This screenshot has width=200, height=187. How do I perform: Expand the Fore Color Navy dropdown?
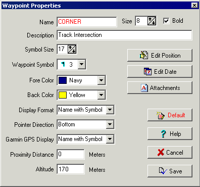point(101,80)
